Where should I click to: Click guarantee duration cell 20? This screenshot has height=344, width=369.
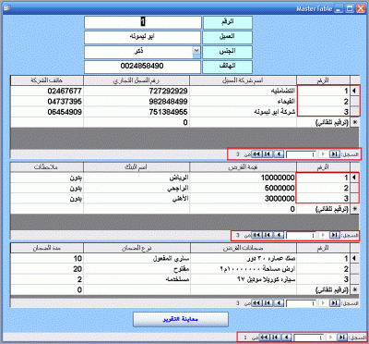(47, 269)
